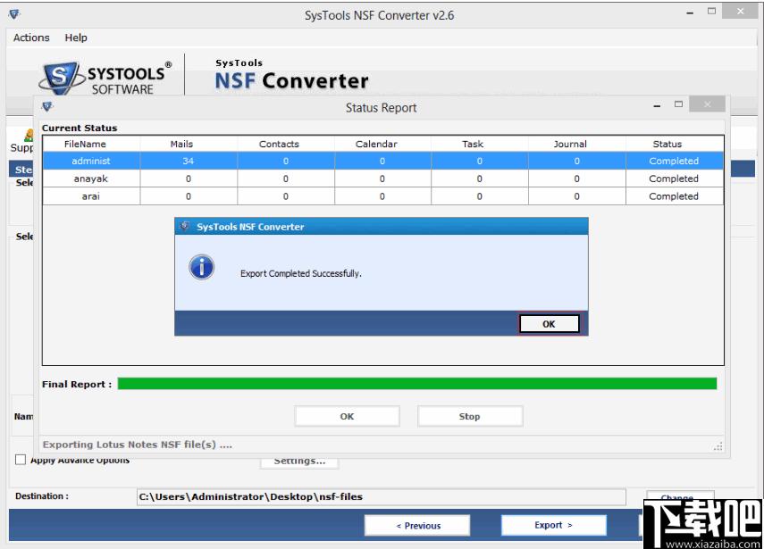Image resolution: width=764 pixels, height=549 pixels.
Task: Click the resize grip of Status Report window
Action: point(718,446)
